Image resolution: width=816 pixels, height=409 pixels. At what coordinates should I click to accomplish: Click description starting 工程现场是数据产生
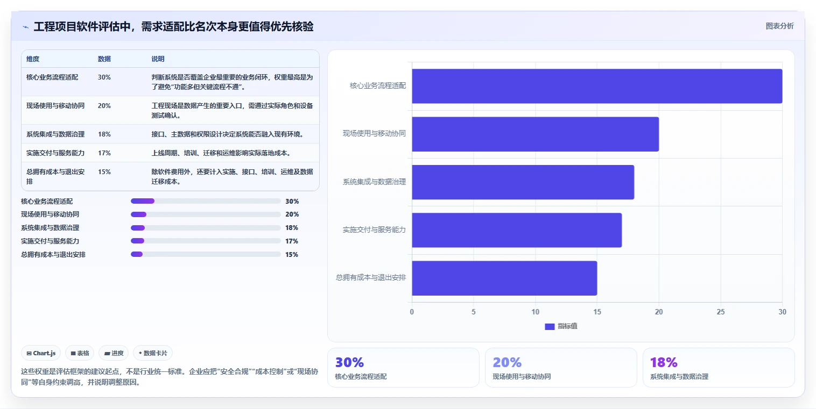point(232,111)
